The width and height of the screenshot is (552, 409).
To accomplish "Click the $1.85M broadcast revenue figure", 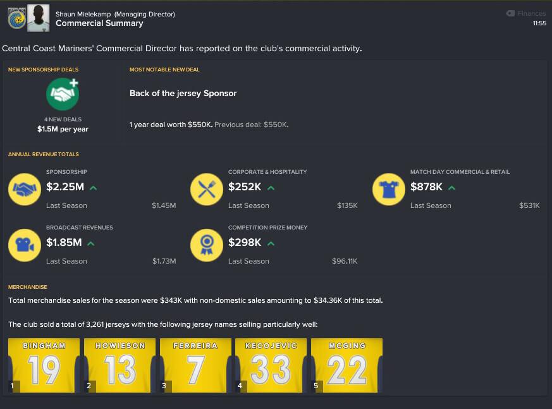I will click(x=64, y=243).
